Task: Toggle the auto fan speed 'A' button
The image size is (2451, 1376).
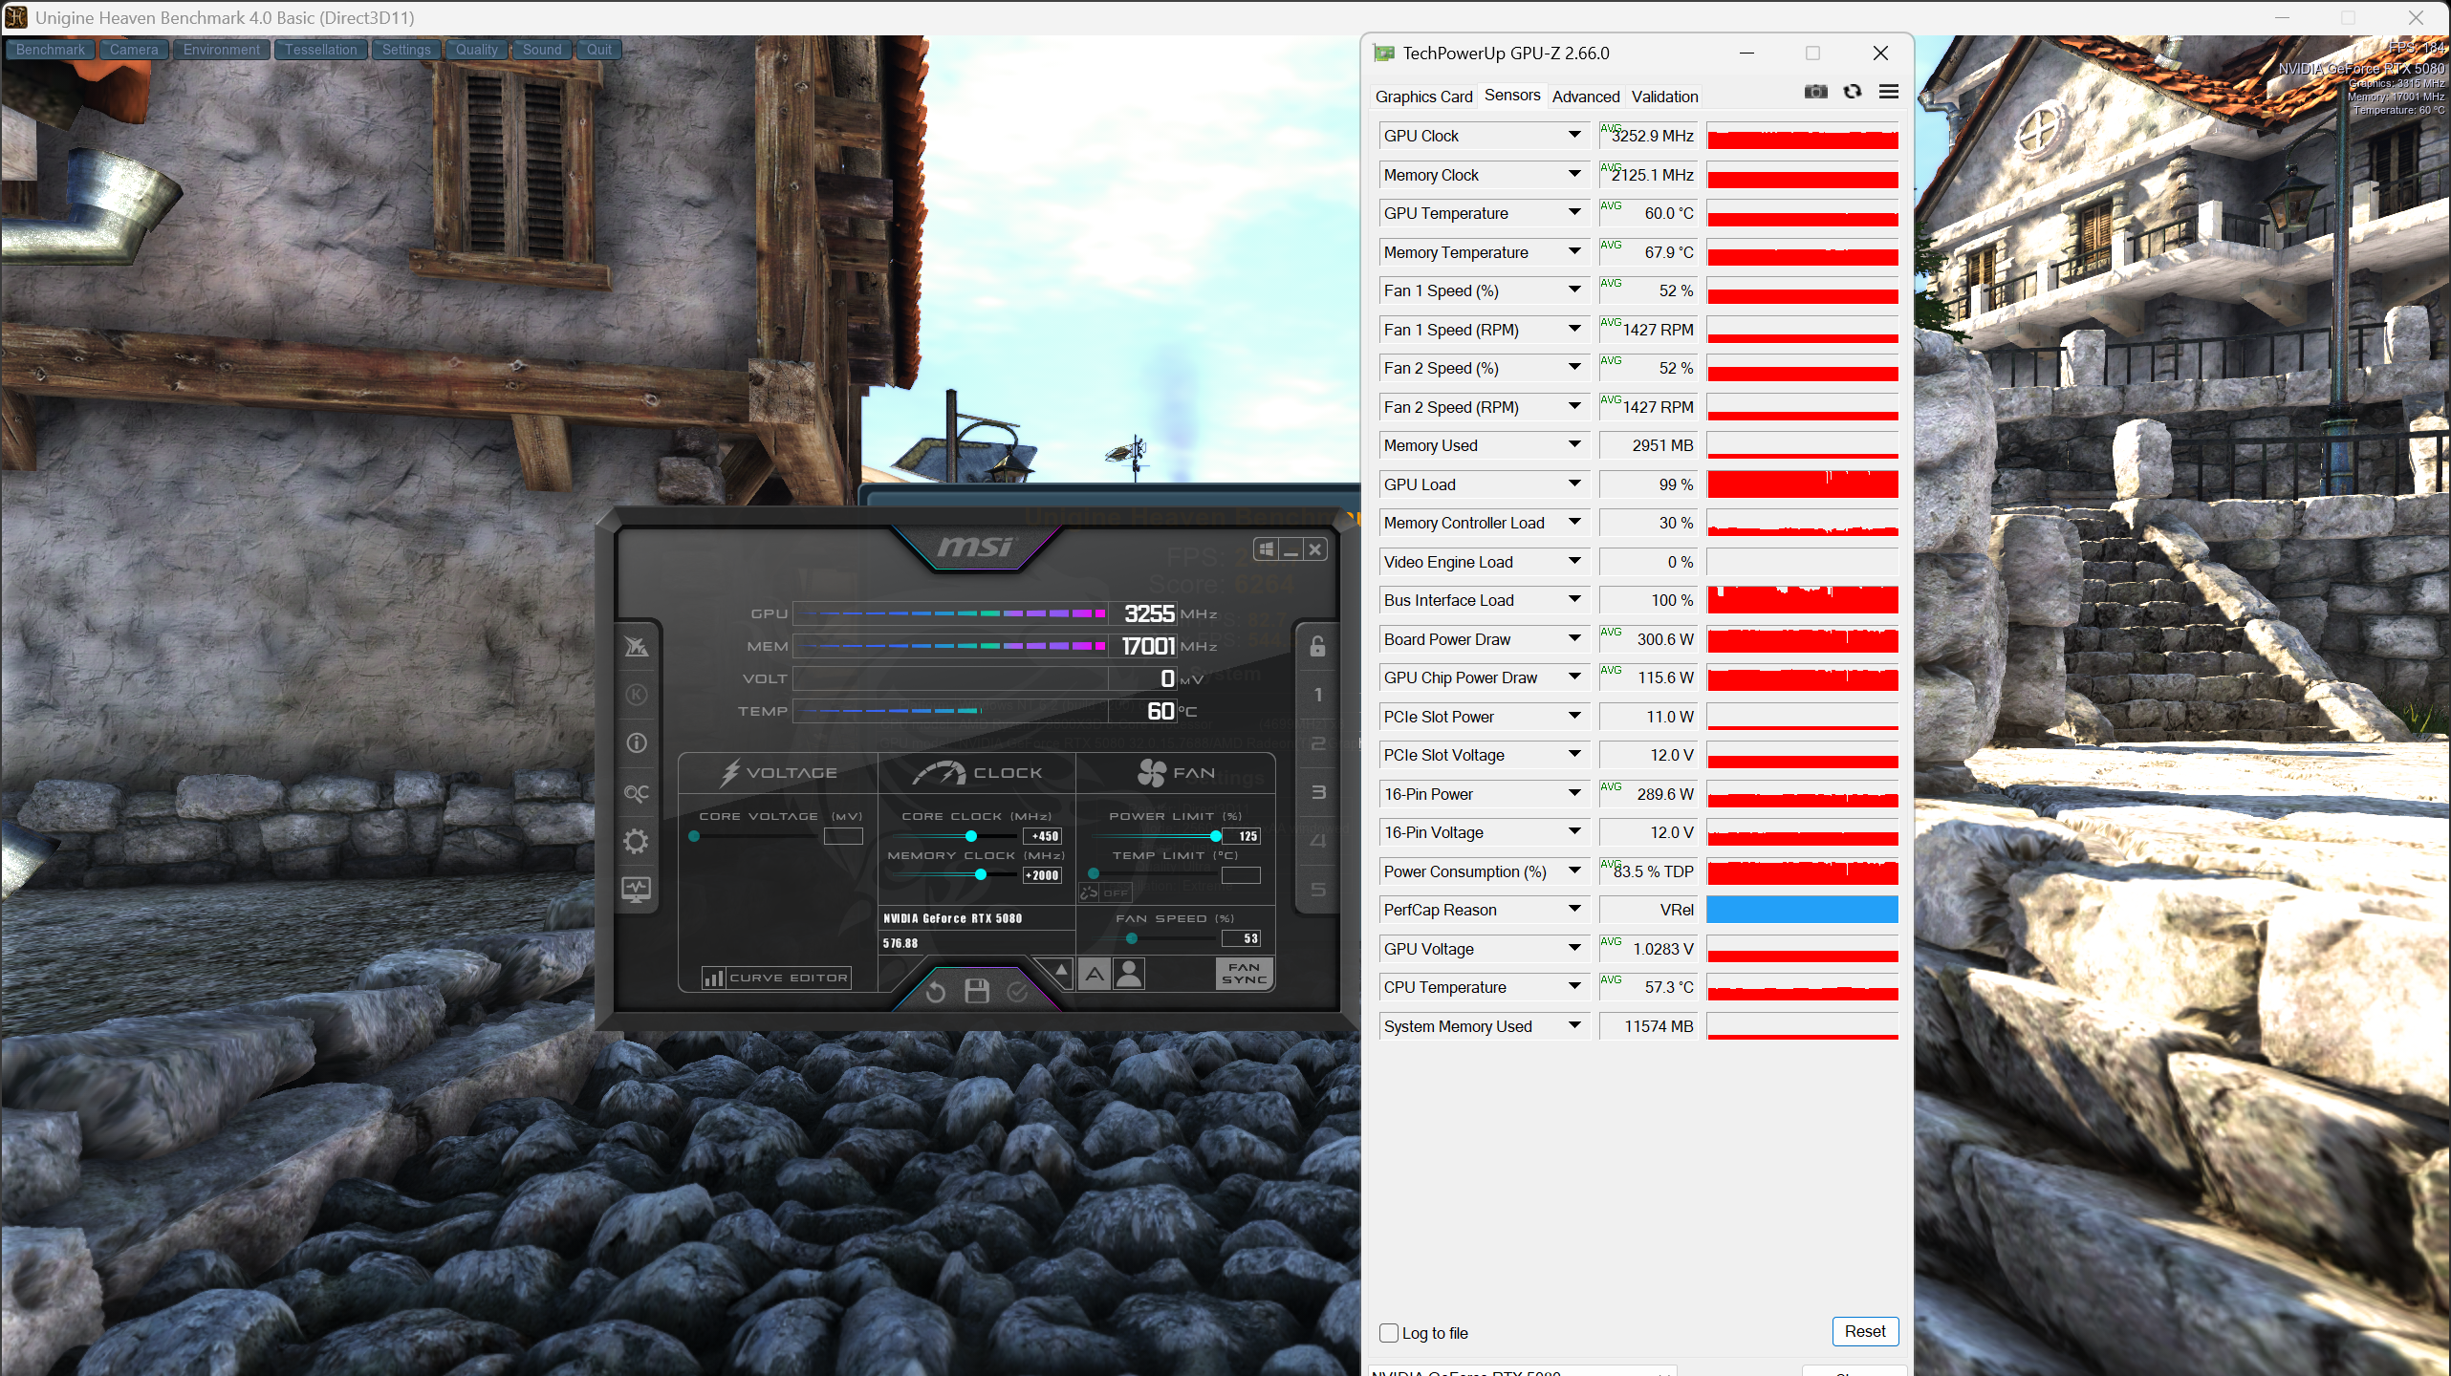Action: [1095, 974]
